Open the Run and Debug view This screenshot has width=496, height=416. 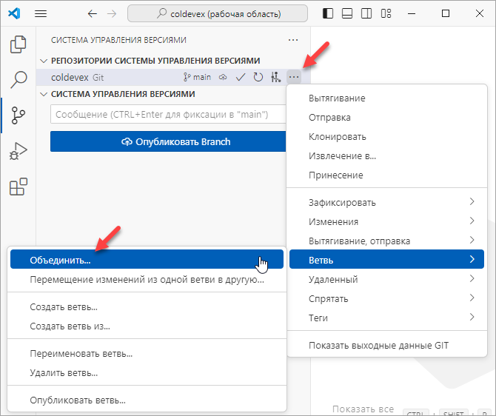[x=18, y=152]
